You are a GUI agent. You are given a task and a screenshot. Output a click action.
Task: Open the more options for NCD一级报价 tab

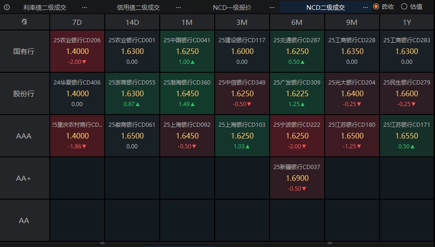point(272,7)
